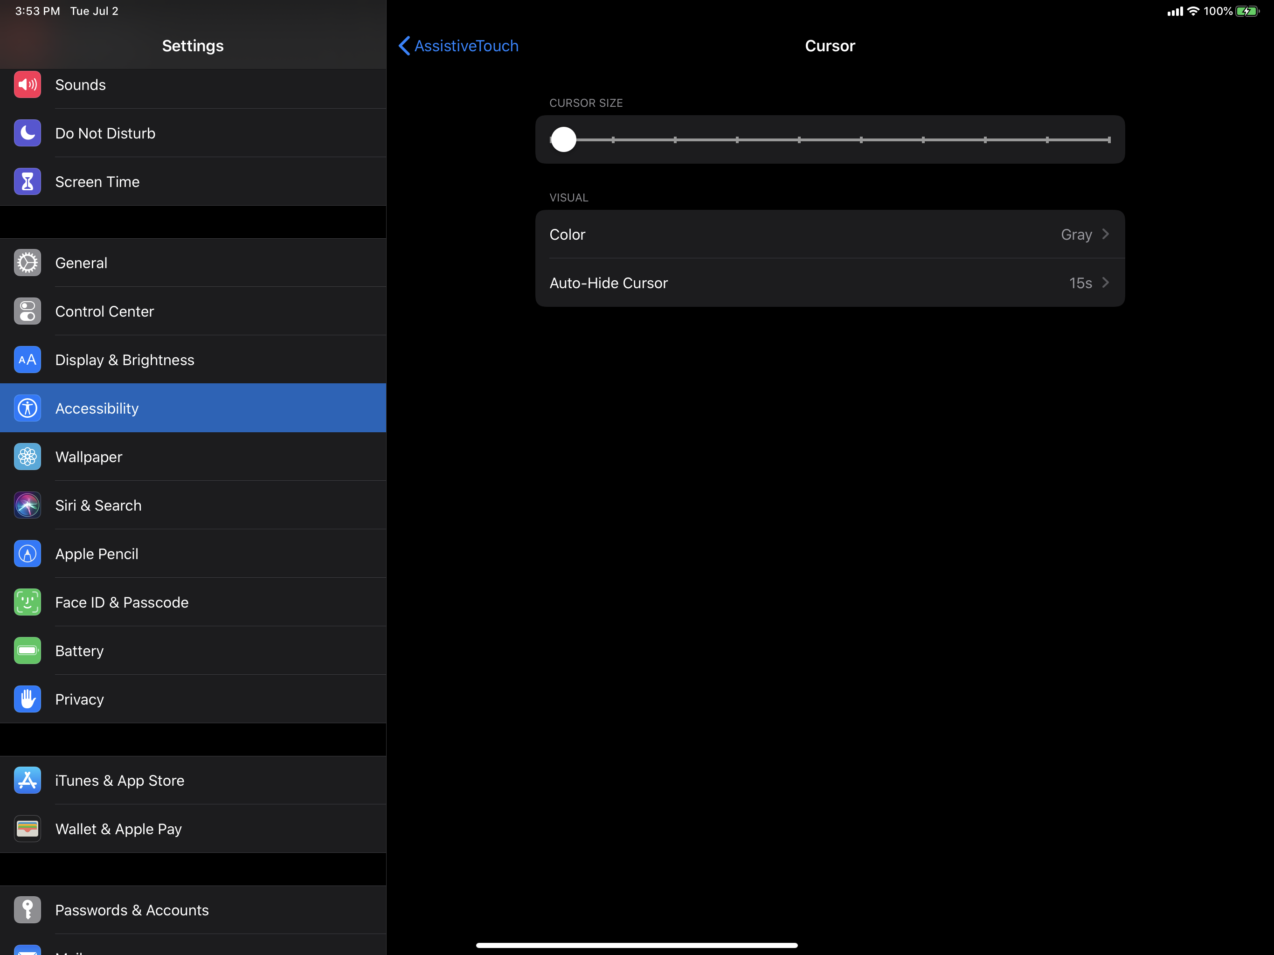Tap the 15s auto-hide value
Image resolution: width=1274 pixels, height=955 pixels.
pyautogui.click(x=1080, y=283)
